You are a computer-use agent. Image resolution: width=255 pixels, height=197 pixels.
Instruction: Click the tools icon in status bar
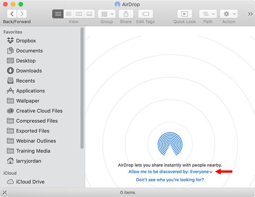click(5, 192)
